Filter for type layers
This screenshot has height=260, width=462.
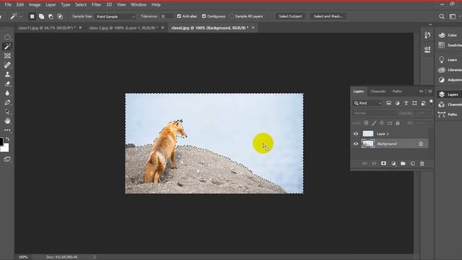click(406, 103)
